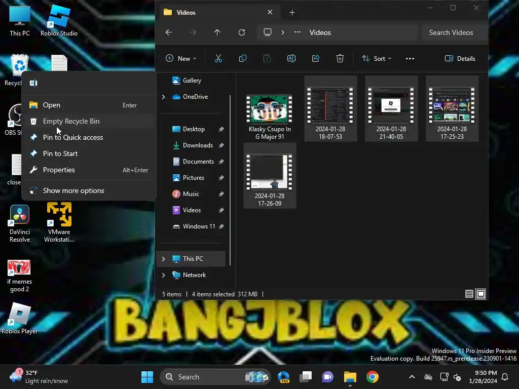Add a new Explorer tab
Screen dimensions: 519x389
point(292,13)
